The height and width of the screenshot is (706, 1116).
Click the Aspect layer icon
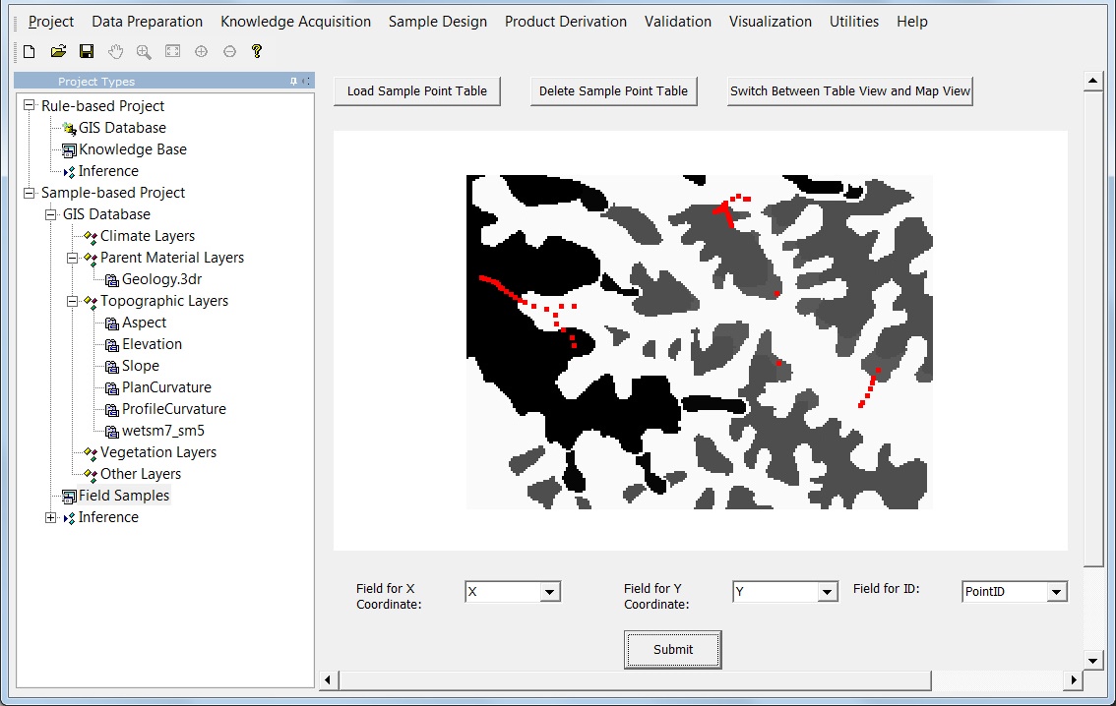point(112,324)
